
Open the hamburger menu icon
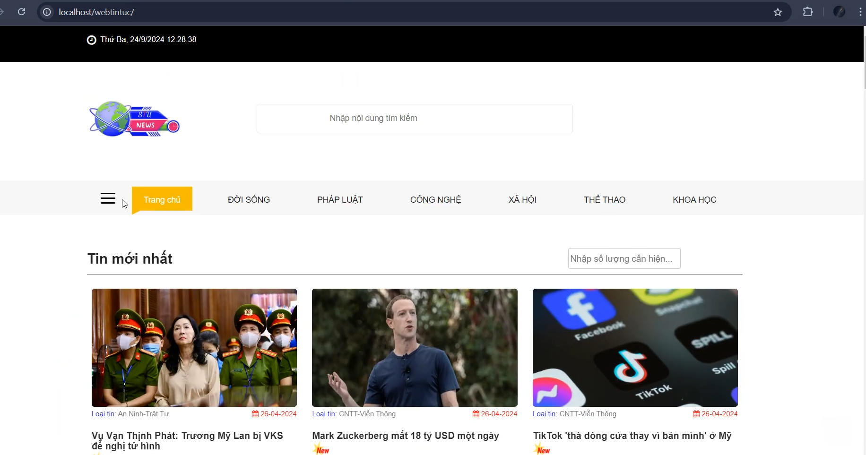108,198
